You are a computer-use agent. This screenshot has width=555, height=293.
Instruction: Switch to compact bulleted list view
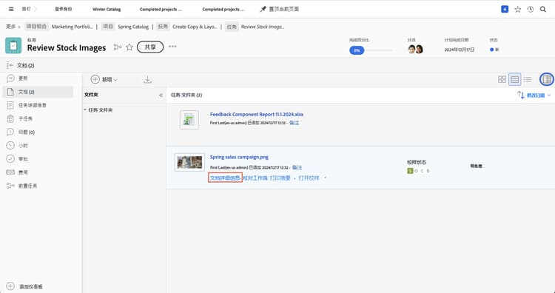click(x=528, y=79)
